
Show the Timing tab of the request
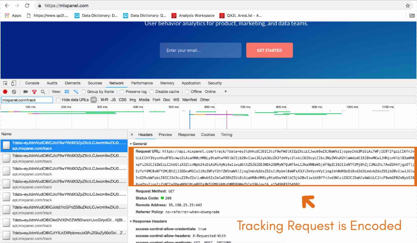click(227, 135)
